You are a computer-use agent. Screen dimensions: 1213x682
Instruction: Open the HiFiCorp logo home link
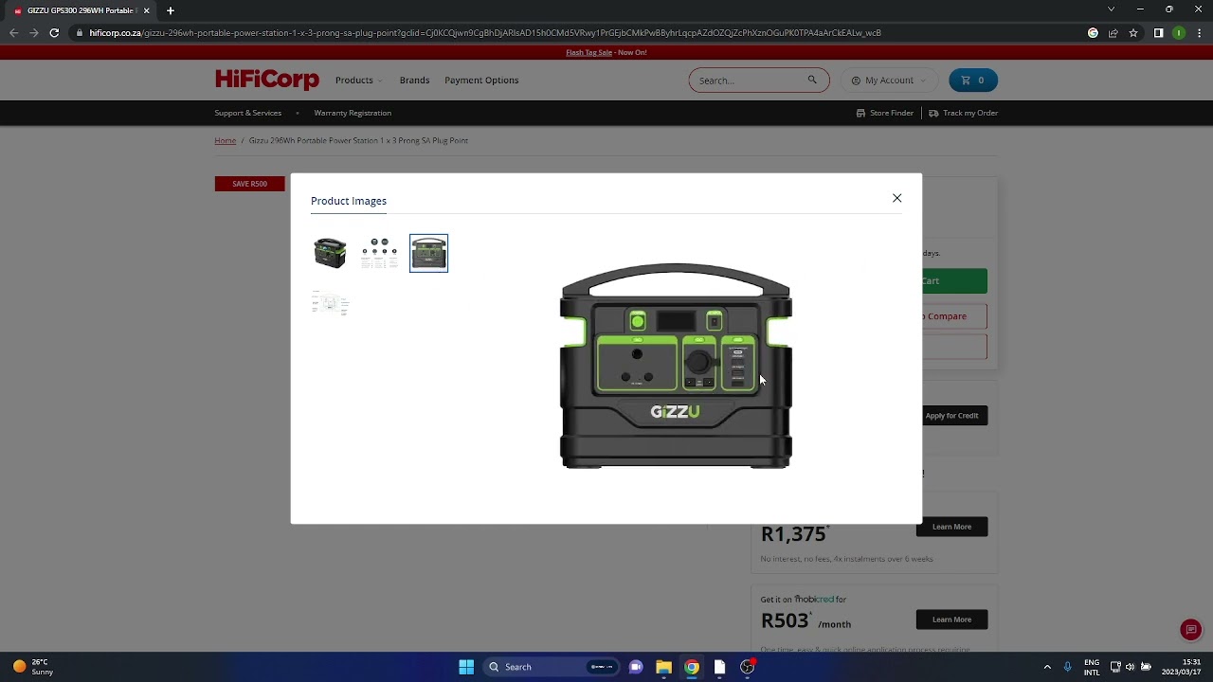267,80
